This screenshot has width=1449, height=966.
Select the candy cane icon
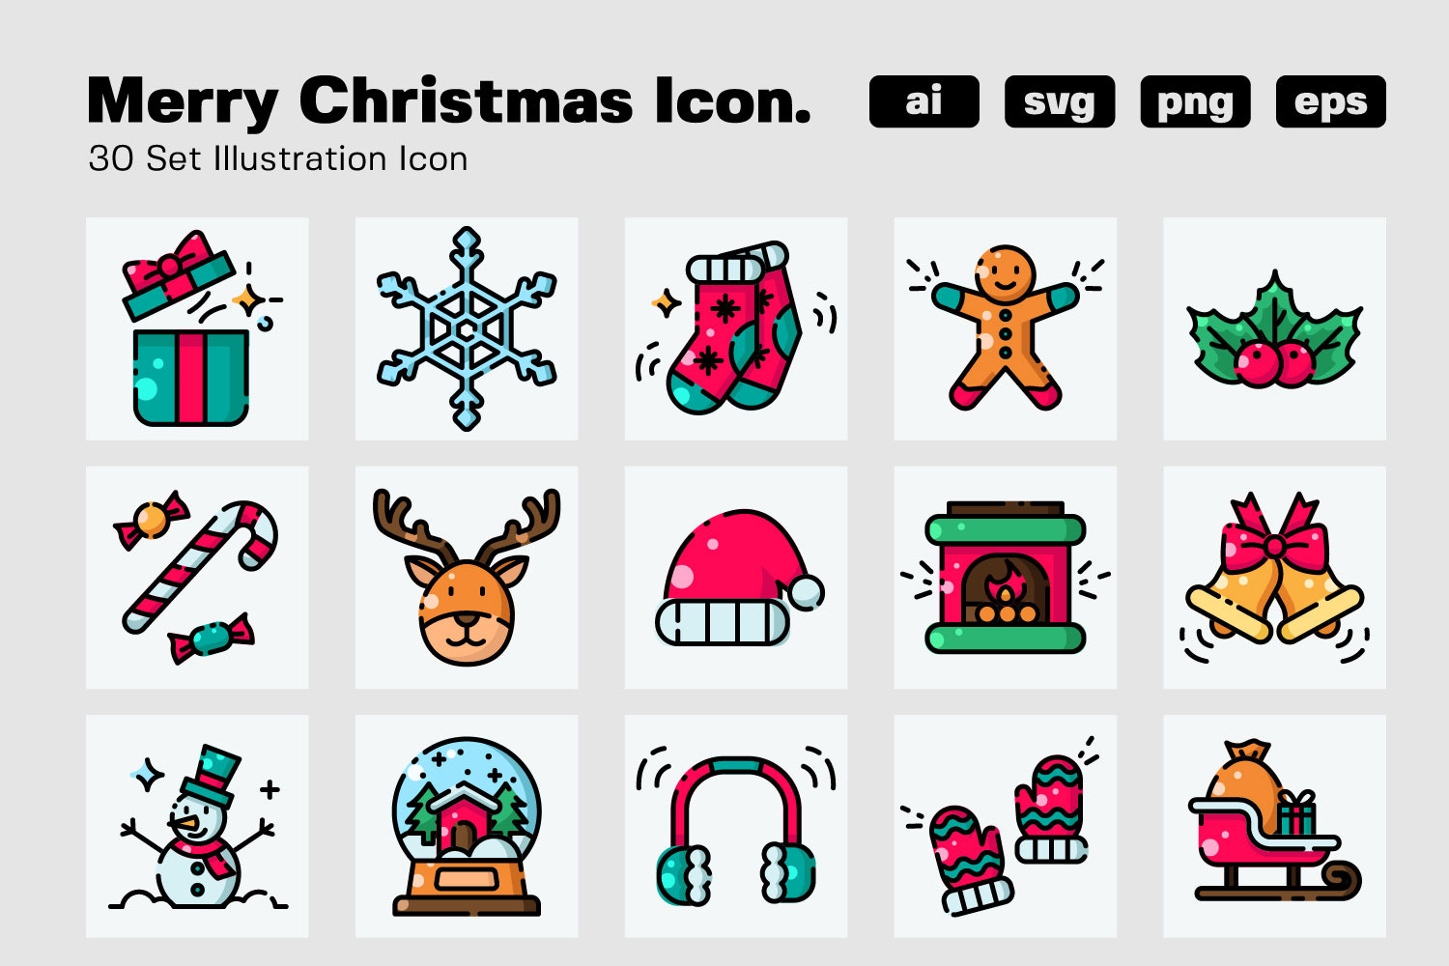click(197, 578)
